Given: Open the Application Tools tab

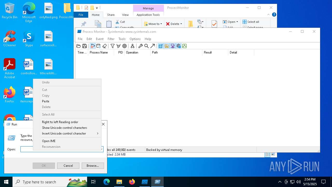Looking at the screenshot, I should coord(148,15).
